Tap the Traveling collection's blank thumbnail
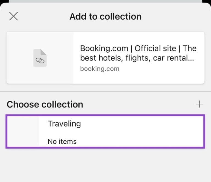 pos(23,131)
